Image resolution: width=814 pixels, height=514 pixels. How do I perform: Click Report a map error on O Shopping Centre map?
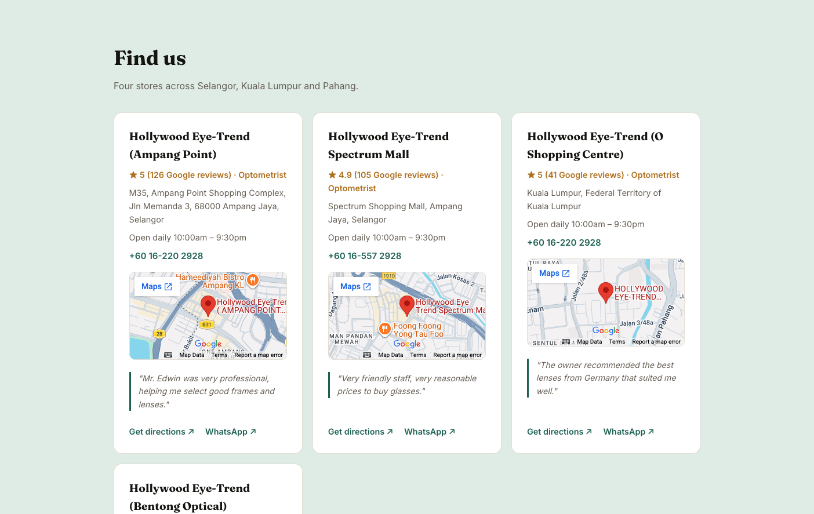coord(656,342)
